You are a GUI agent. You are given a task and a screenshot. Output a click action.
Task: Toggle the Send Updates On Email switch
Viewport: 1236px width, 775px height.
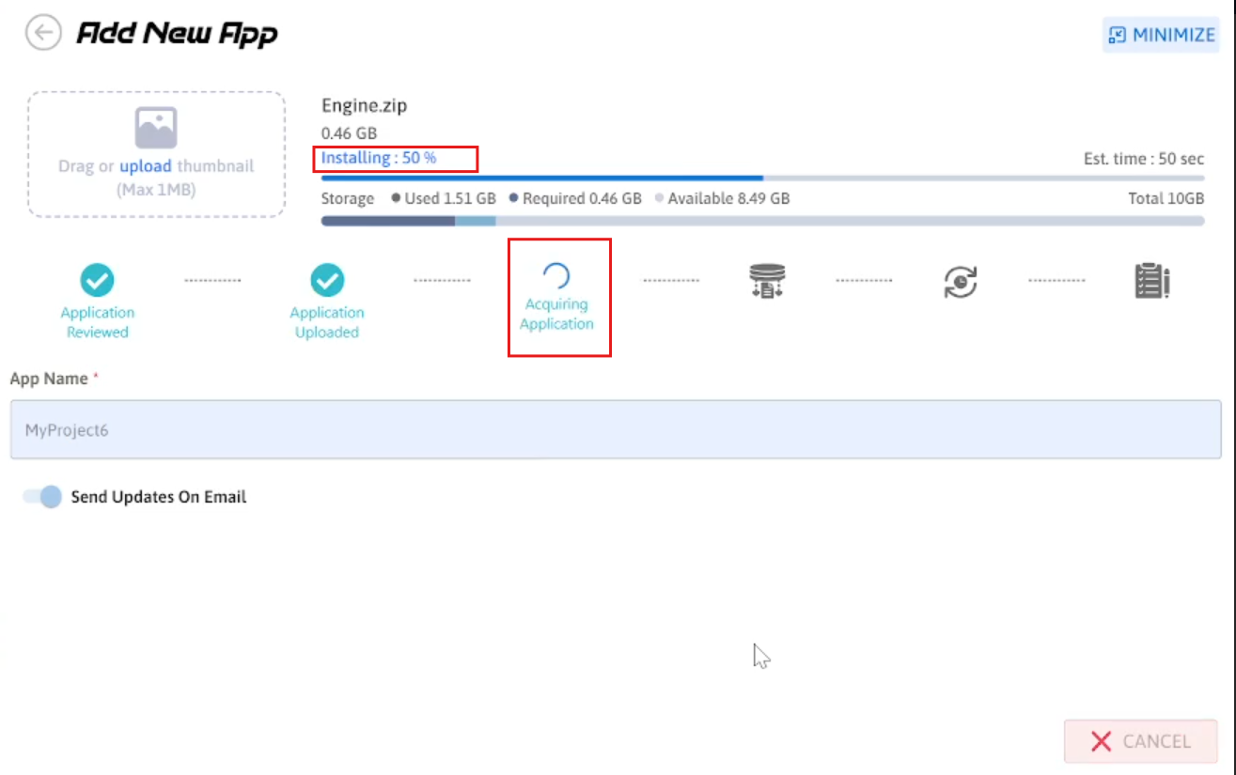tap(43, 497)
